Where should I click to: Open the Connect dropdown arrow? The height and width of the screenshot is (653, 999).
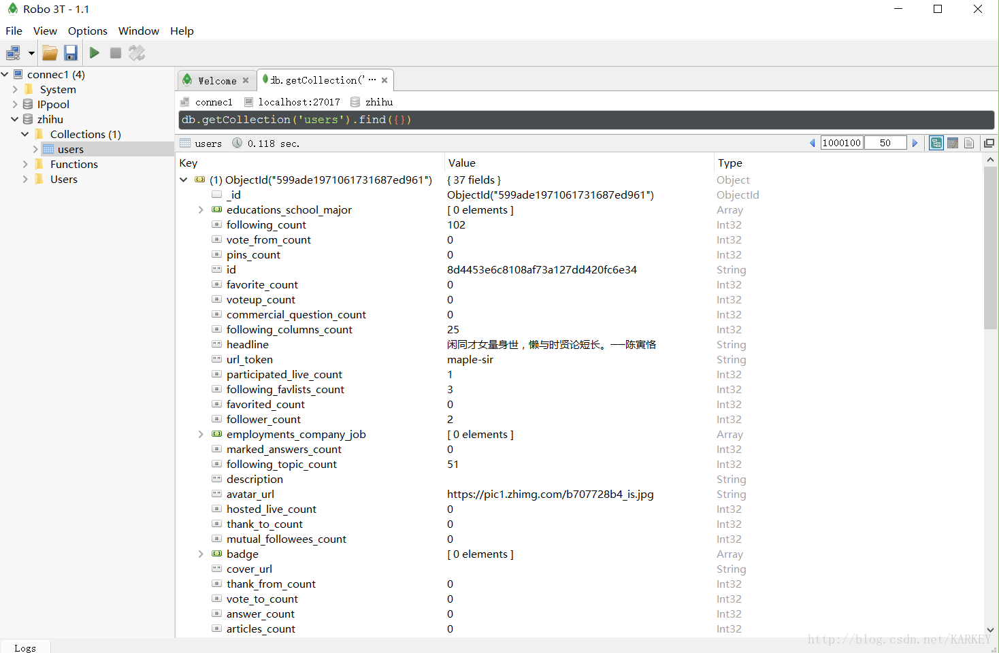tap(31, 53)
